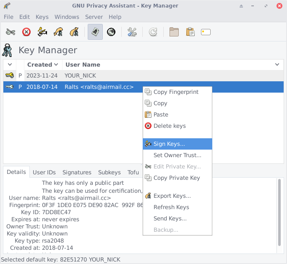Open the Clipboard toolbar icon
Screen dimensions: 287x264
pyautogui.click(x=190, y=32)
